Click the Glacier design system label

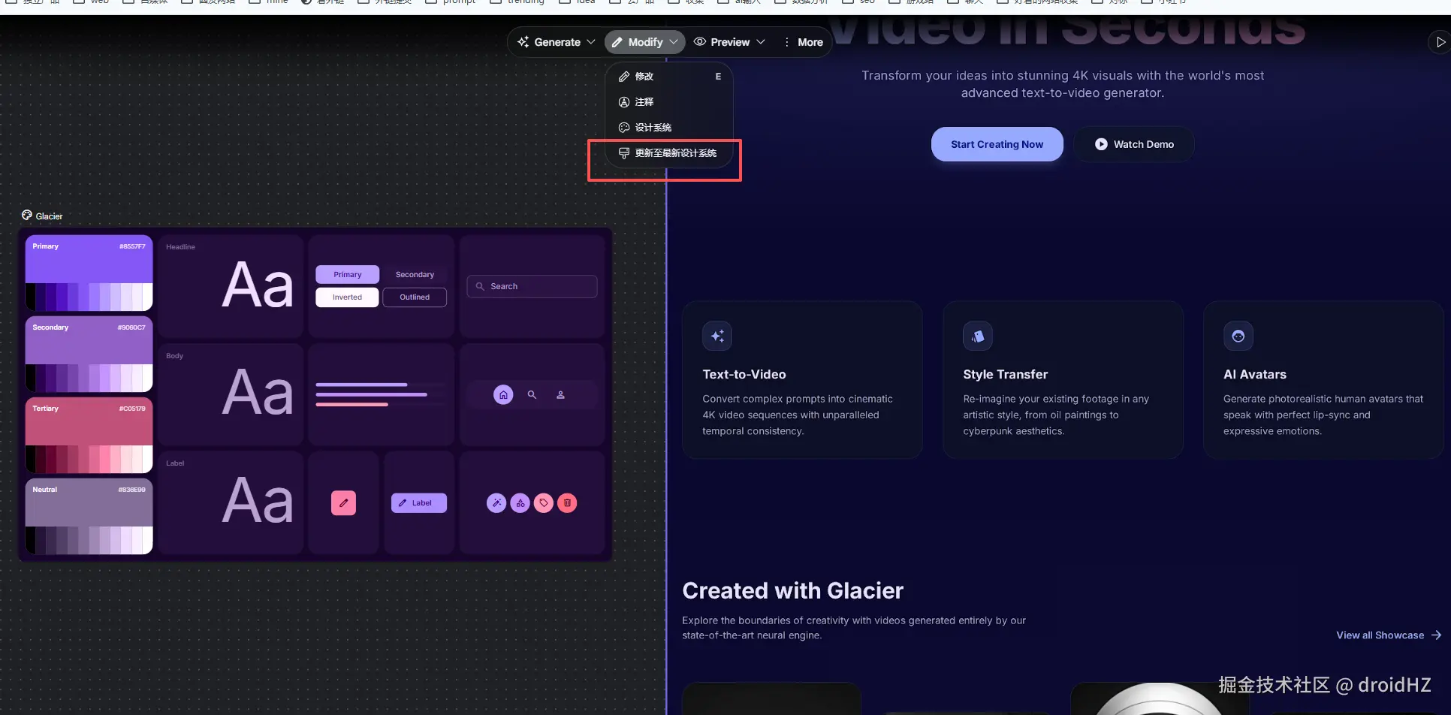49,216
